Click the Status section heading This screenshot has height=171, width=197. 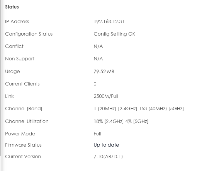coord(12,7)
